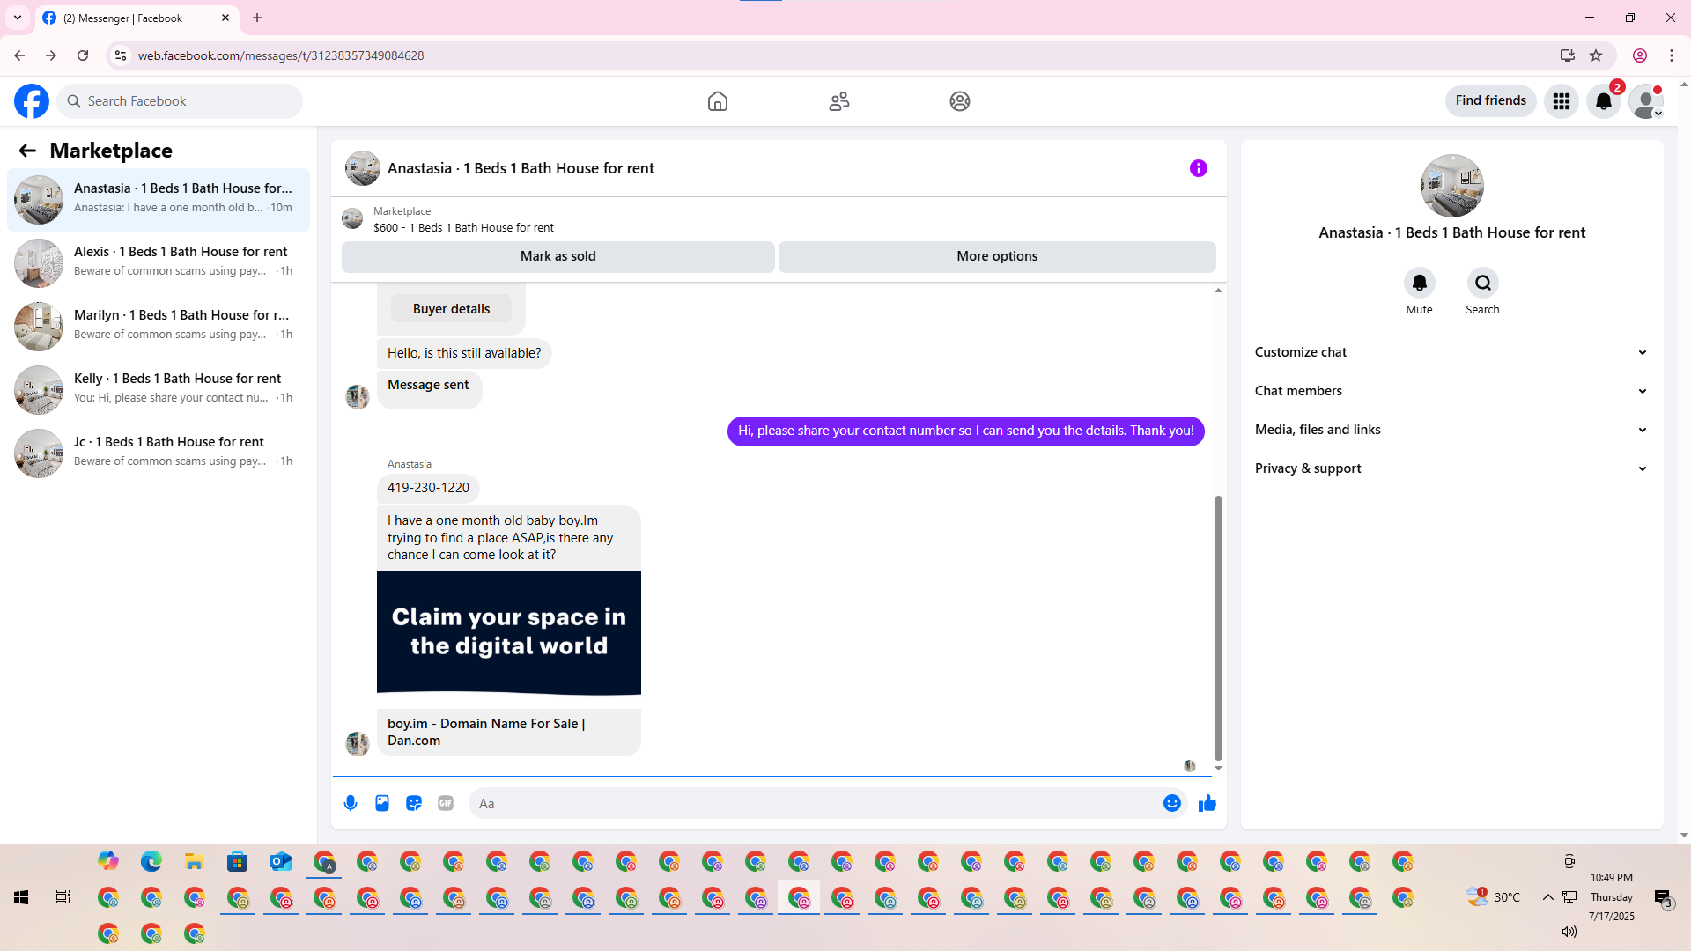Open boy.im Domain Name For Sale link
Screen dimensions: 1691x951
[x=508, y=732]
